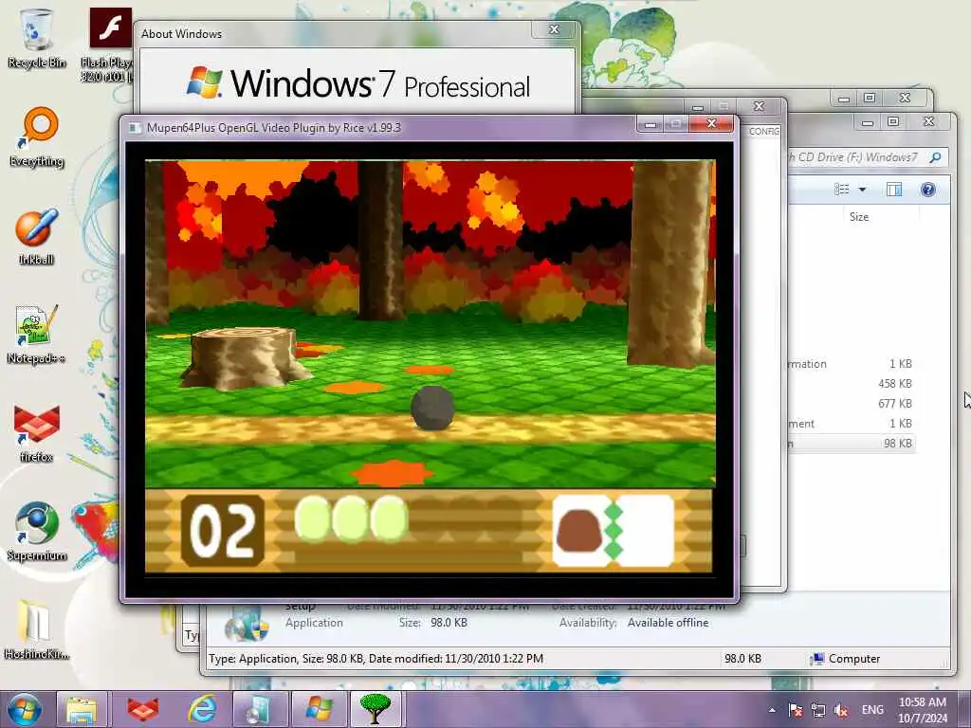Select the highlighted file row showing 98 KB

click(x=852, y=444)
